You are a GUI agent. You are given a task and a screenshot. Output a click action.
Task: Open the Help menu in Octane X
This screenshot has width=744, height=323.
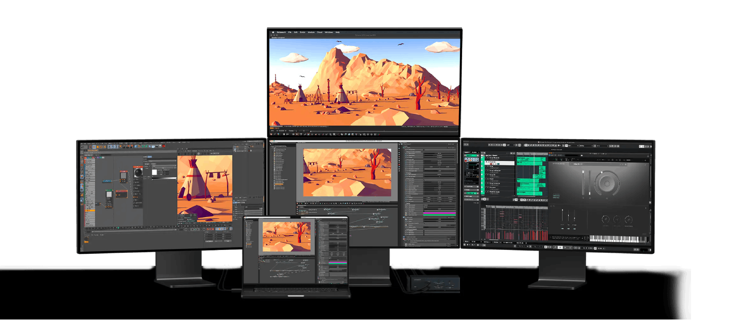click(x=337, y=32)
